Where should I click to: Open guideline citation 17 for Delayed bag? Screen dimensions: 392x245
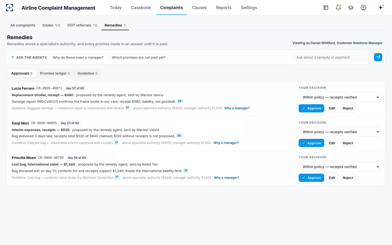pos(117,143)
